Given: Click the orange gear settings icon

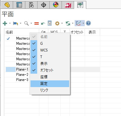Looking at the screenshot, I should click(x=57, y=23).
